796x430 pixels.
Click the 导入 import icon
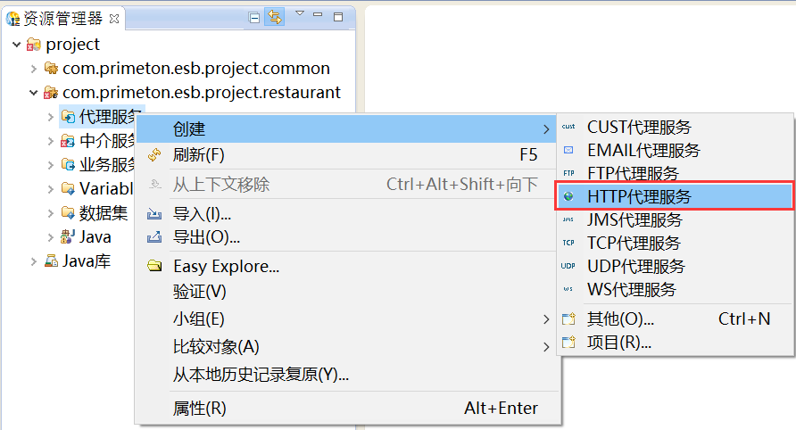pyautogui.click(x=154, y=214)
